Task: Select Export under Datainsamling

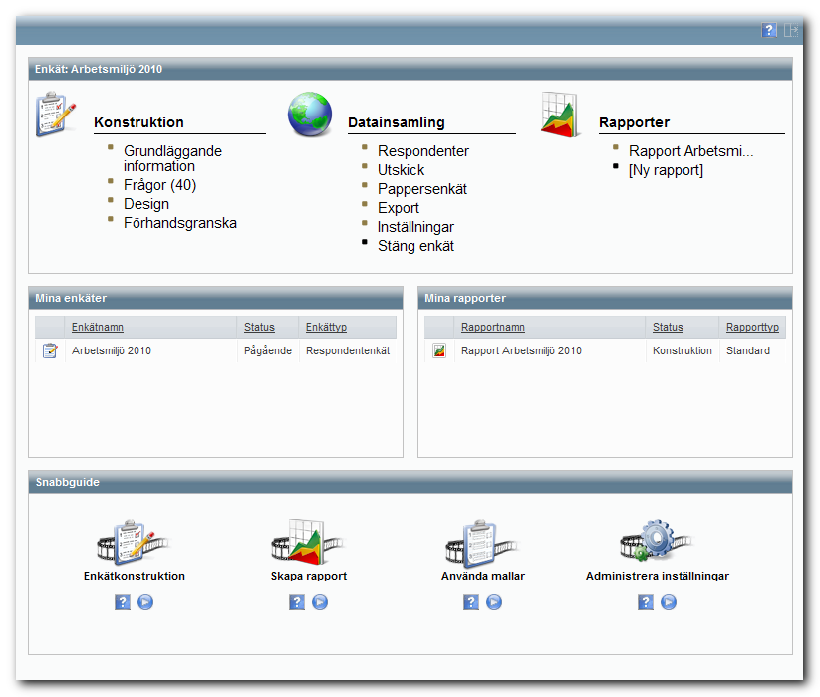Action: coord(399,208)
